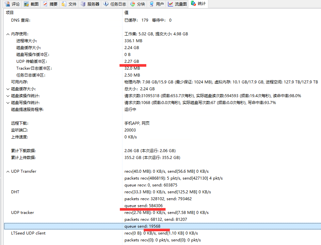Select the 远程下载 row

163,123
